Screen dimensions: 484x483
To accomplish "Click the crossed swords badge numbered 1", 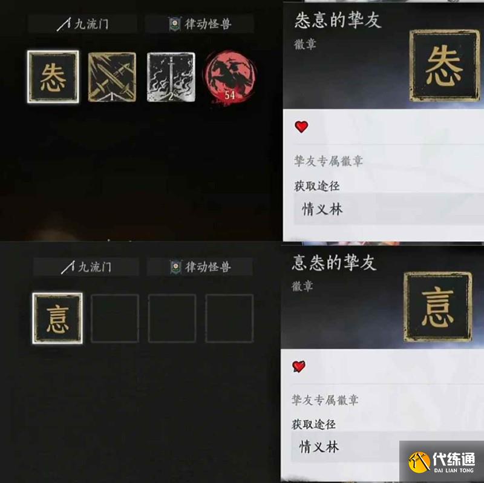I will pyautogui.click(x=112, y=77).
